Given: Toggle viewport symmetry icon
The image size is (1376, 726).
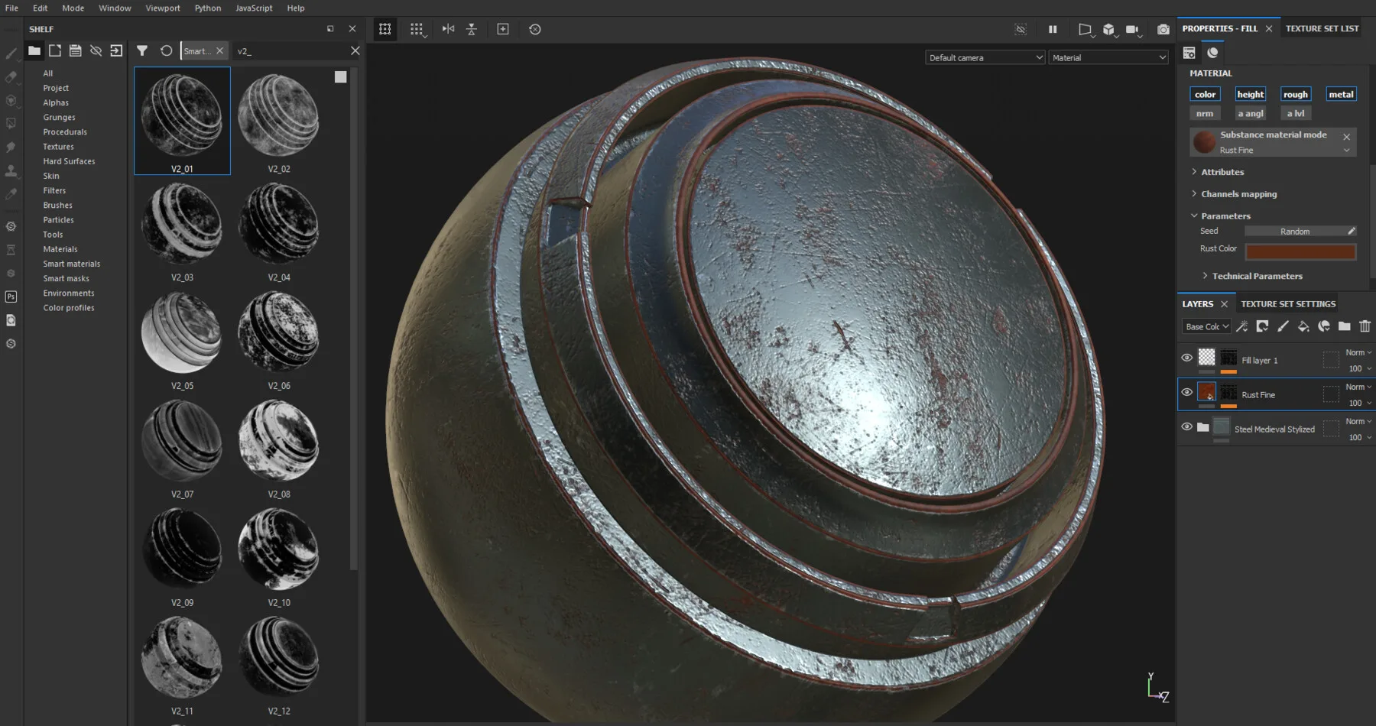Looking at the screenshot, I should (x=448, y=29).
